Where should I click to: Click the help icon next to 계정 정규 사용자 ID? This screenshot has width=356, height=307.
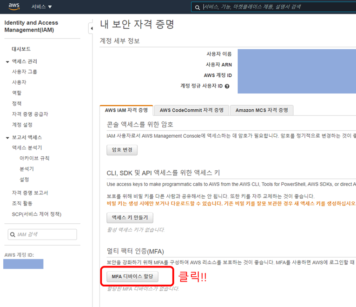(x=227, y=86)
